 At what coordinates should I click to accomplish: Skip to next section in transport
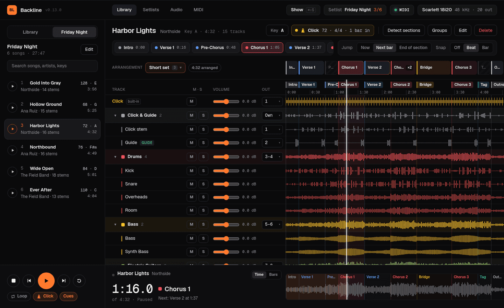(x=64, y=281)
